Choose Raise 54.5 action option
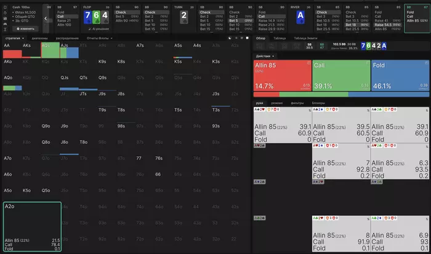The width and height of the screenshot is (431, 254). tap(387, 25)
